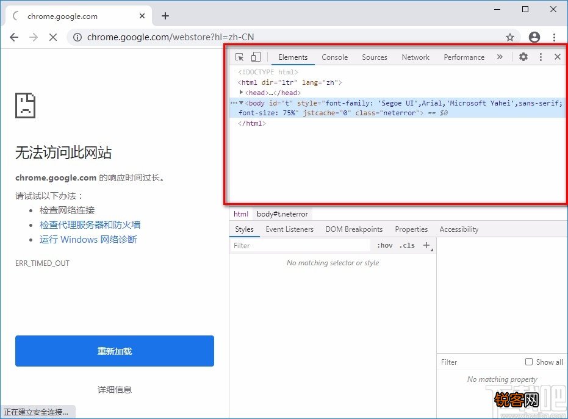Focus the Styles Filter input
The width and height of the screenshot is (568, 419).
pyautogui.click(x=301, y=246)
